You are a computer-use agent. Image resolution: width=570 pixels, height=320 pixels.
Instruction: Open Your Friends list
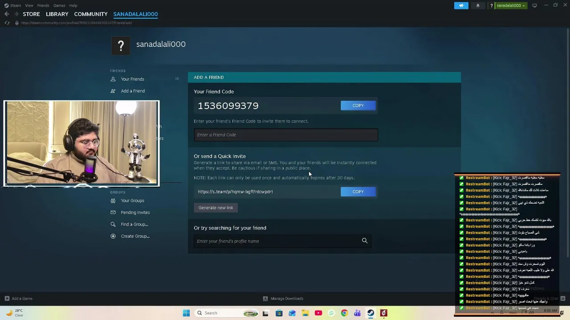(132, 79)
